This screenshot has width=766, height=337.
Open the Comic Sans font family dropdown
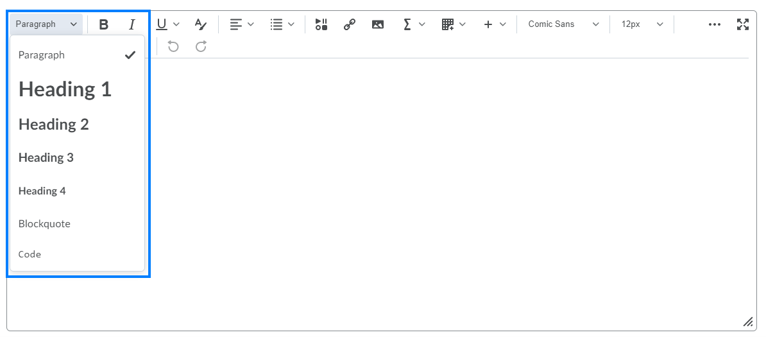tap(563, 24)
